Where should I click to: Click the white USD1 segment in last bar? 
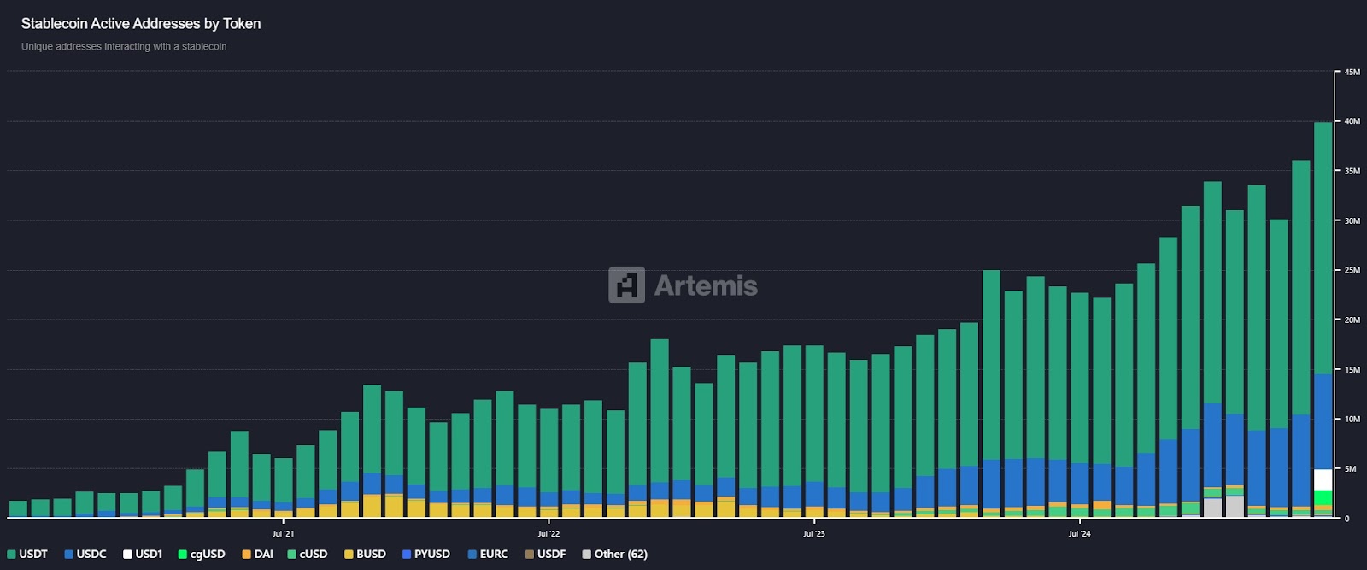coord(1323,479)
